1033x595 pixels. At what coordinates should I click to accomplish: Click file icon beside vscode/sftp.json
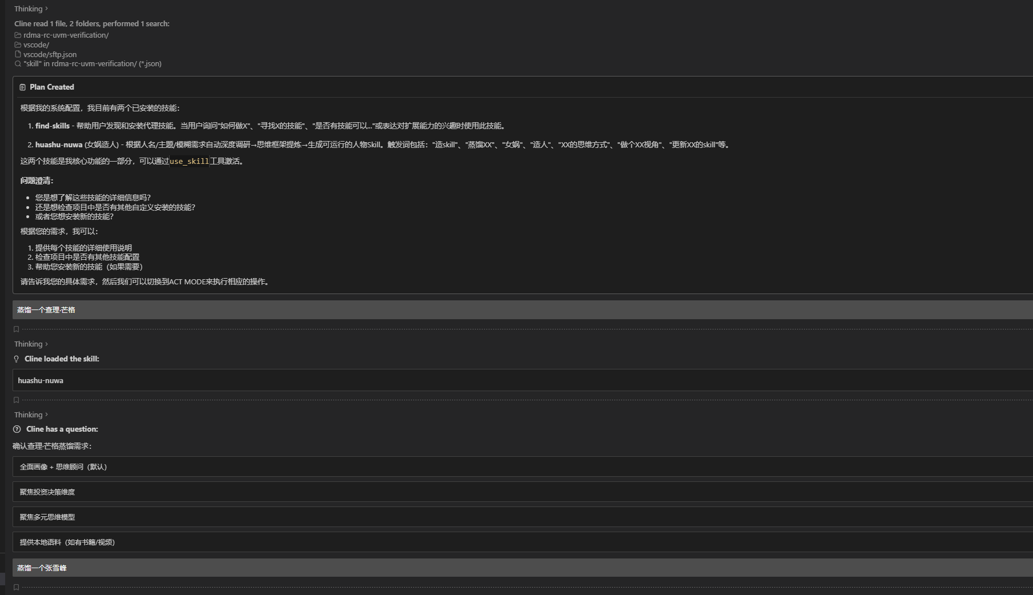coord(18,54)
